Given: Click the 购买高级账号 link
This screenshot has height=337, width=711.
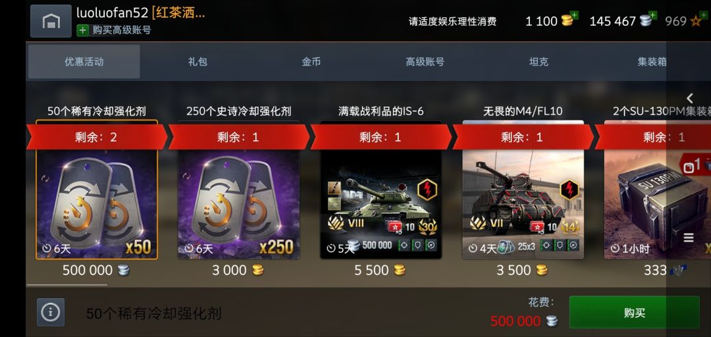Looking at the screenshot, I should coord(122,30).
